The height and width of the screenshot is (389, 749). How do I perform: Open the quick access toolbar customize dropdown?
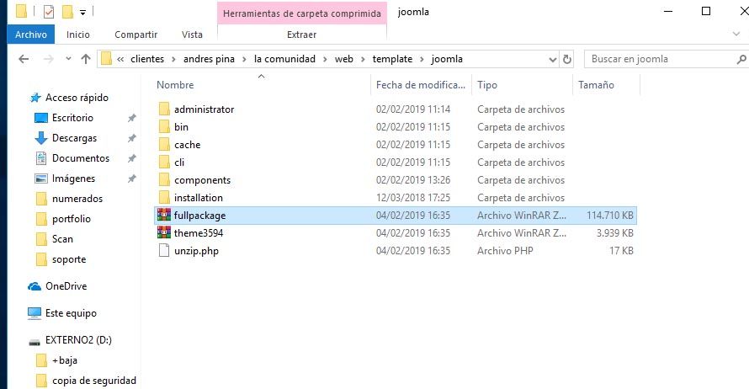click(82, 13)
